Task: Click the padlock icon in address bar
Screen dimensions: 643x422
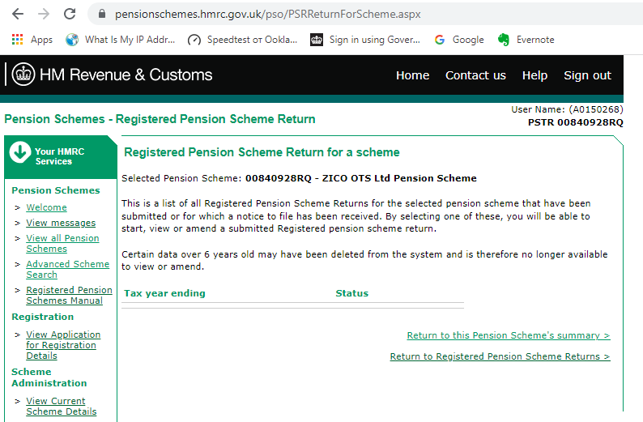Action: pos(102,14)
